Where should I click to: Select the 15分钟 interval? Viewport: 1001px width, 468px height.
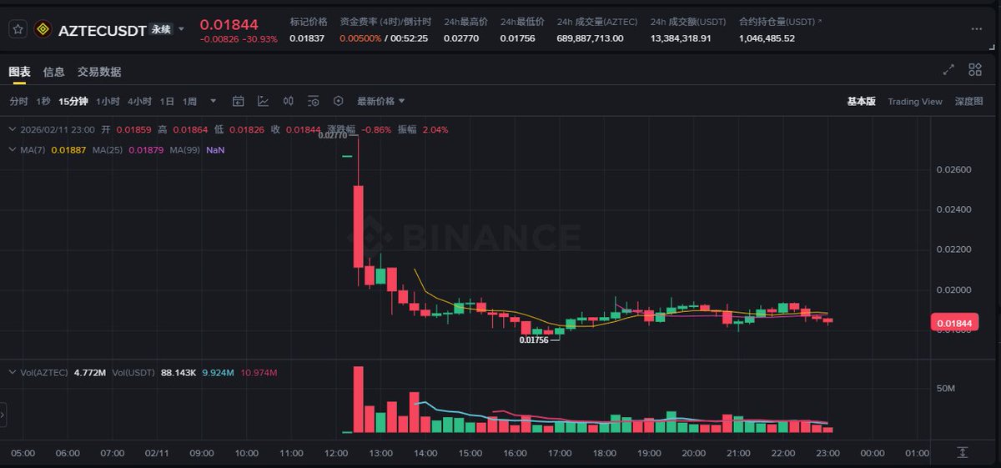pos(73,101)
